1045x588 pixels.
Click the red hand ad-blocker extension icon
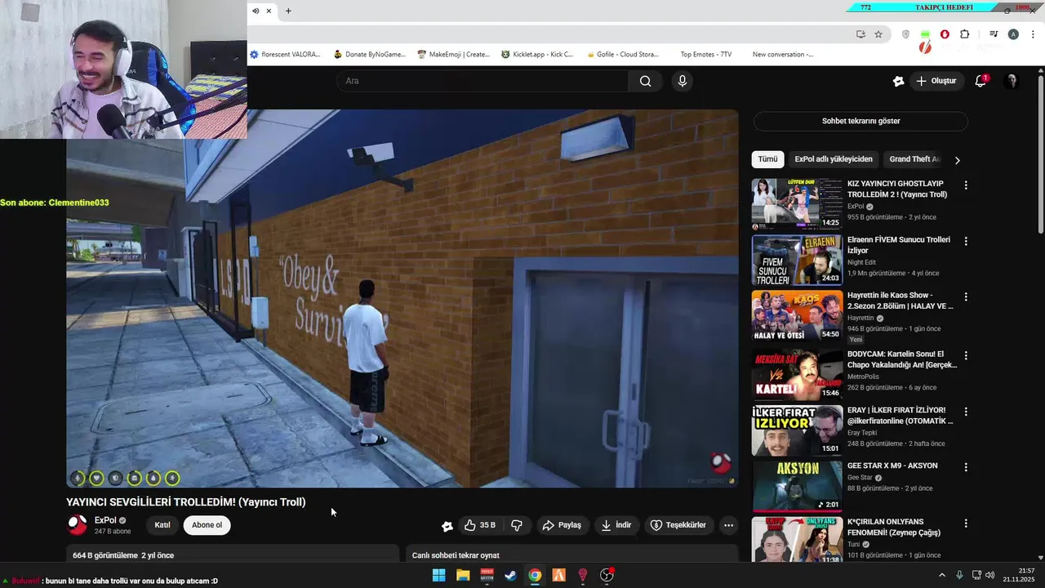pos(945,34)
